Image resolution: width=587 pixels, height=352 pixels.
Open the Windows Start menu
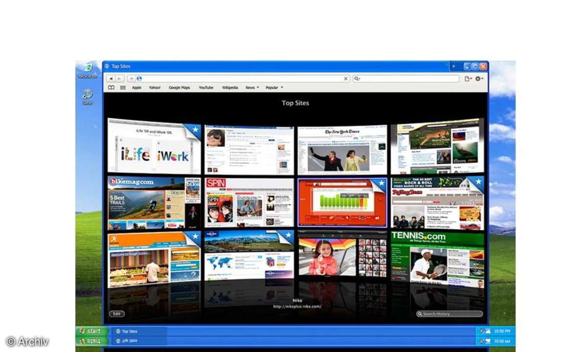click(x=92, y=331)
